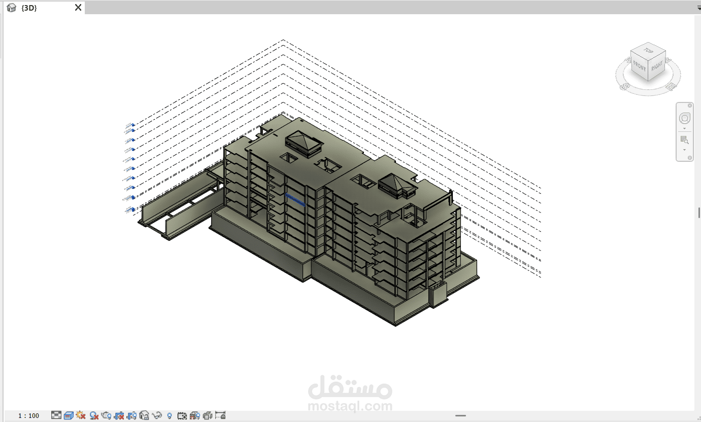Toggle the Sun Path off icon
This screenshot has width=701, height=422.
click(81, 415)
